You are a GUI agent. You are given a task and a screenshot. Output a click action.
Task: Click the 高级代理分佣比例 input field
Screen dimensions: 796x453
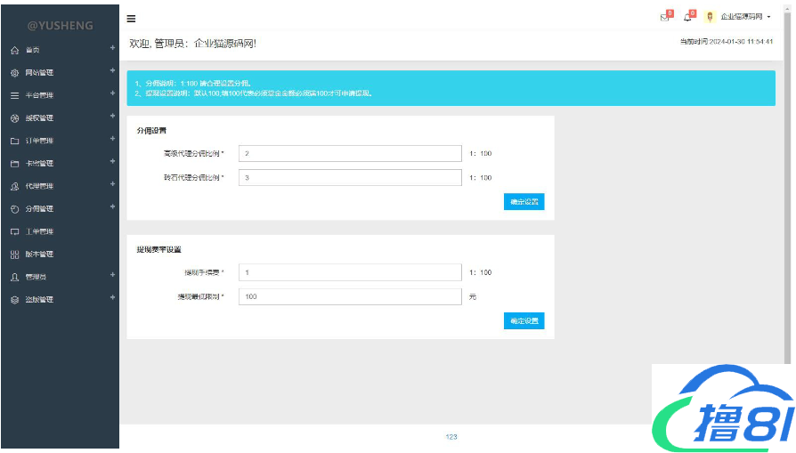(x=350, y=154)
